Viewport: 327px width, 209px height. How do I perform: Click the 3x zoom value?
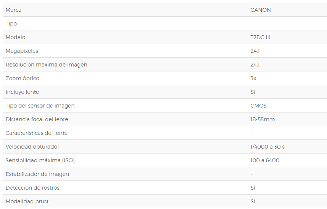[253, 79]
